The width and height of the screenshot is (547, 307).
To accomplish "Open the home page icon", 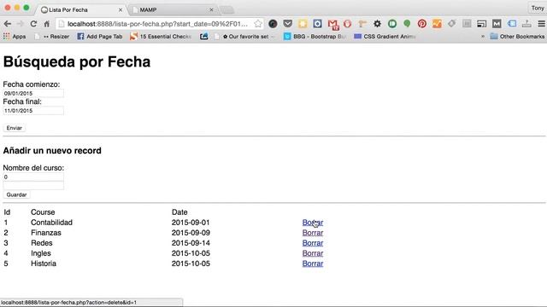I will pos(47,24).
